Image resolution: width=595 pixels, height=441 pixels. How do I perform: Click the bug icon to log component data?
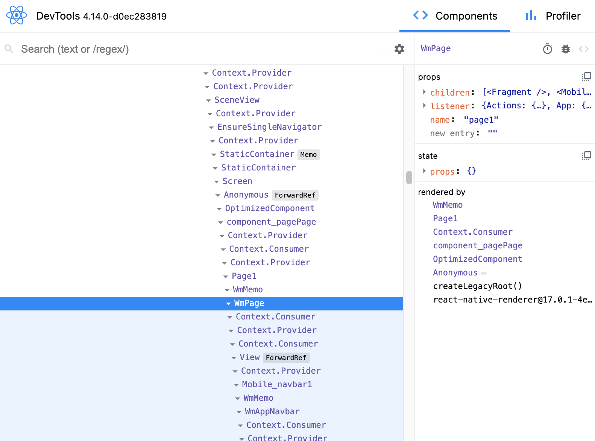click(x=565, y=49)
